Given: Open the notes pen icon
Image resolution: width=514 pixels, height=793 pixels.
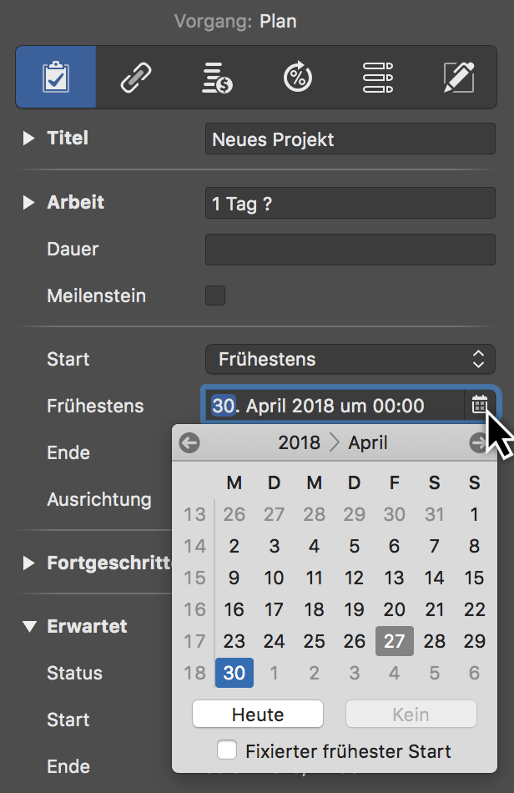Looking at the screenshot, I should tap(458, 78).
